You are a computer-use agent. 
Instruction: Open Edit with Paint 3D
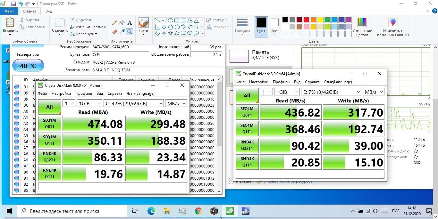(x=393, y=27)
